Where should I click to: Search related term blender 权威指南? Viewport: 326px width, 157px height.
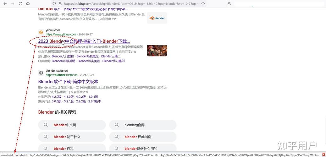(x=143, y=137)
